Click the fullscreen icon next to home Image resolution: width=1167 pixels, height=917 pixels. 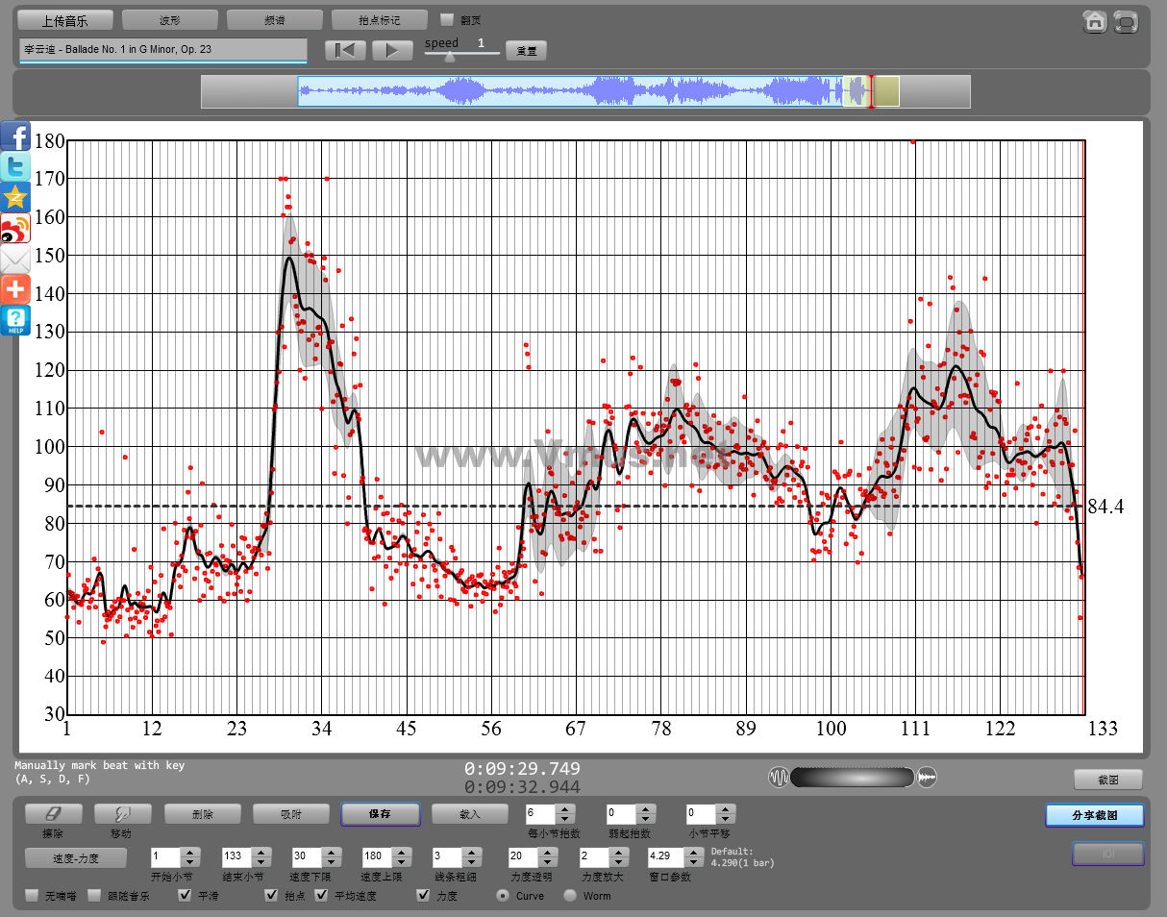[x=1126, y=21]
